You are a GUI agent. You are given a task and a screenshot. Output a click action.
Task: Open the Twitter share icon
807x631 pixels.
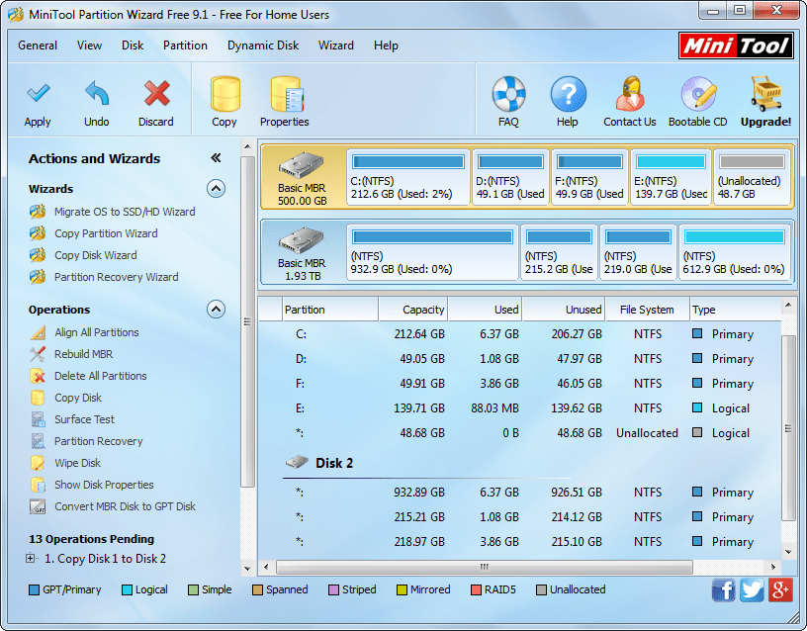tap(752, 589)
